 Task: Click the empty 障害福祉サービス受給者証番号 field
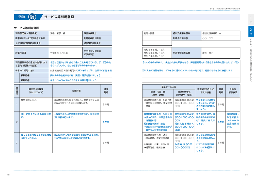pos(66,38)
